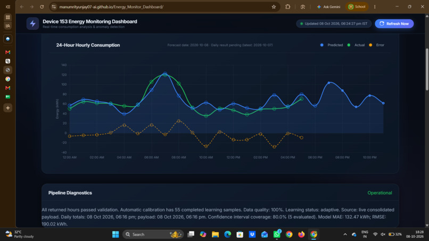Open the green icon tab in sidebar
429x241 pixels.
tap(7, 97)
